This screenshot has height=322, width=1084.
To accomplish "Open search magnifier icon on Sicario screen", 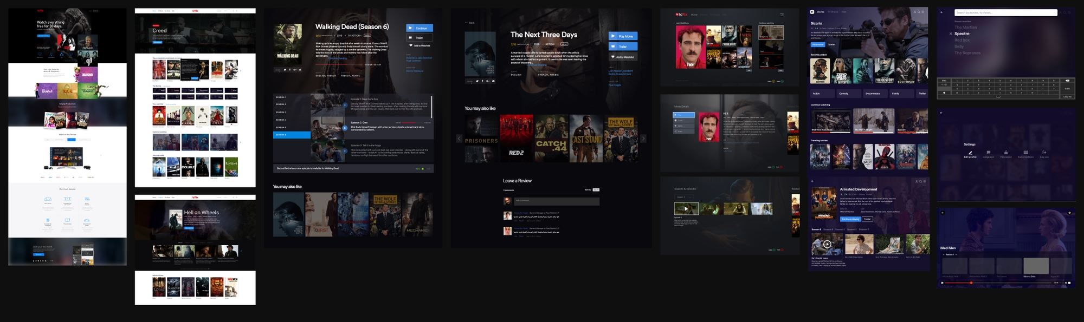I will coord(919,12).
